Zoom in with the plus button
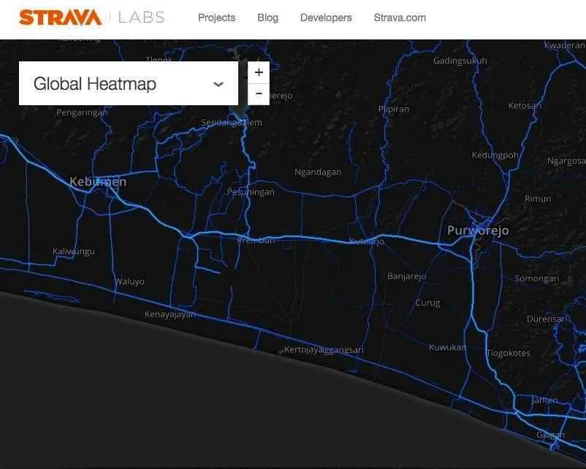Image resolution: width=586 pixels, height=469 pixels. pyautogui.click(x=259, y=72)
